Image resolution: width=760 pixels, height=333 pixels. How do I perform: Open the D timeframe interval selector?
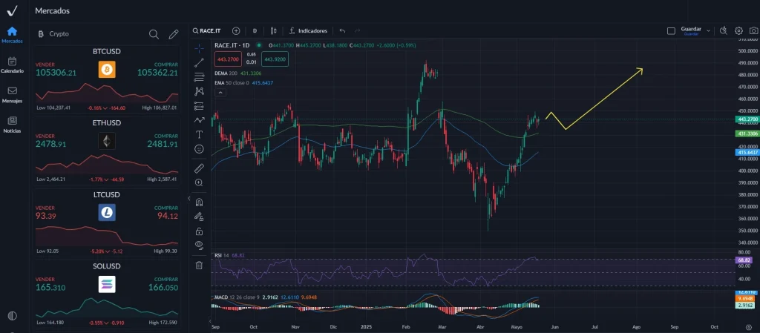255,30
